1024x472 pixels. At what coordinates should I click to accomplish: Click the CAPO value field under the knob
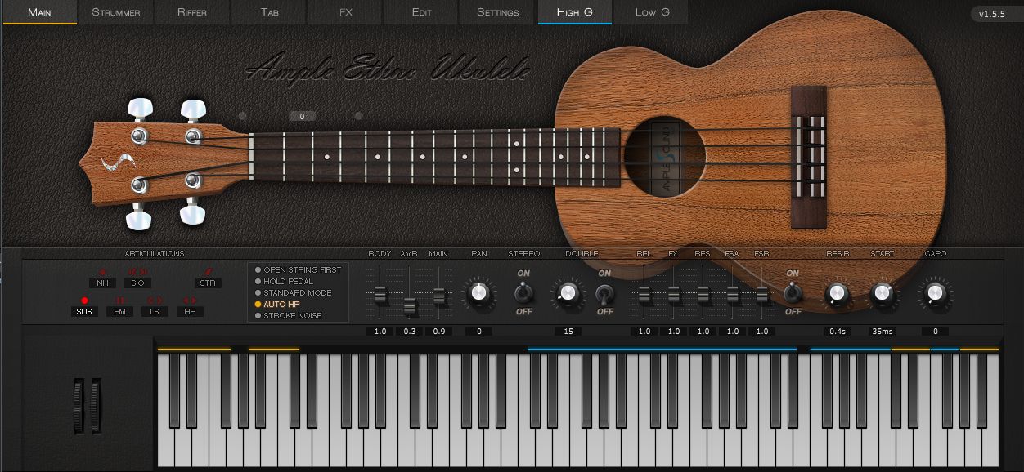tap(935, 332)
